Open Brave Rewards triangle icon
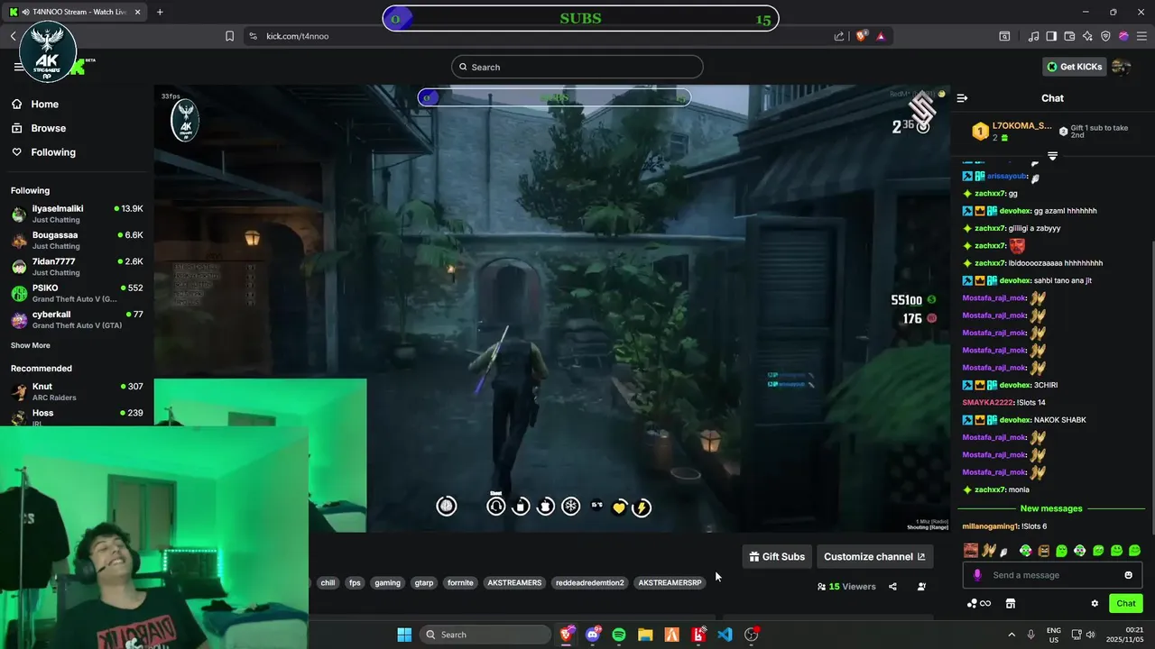 (x=880, y=36)
